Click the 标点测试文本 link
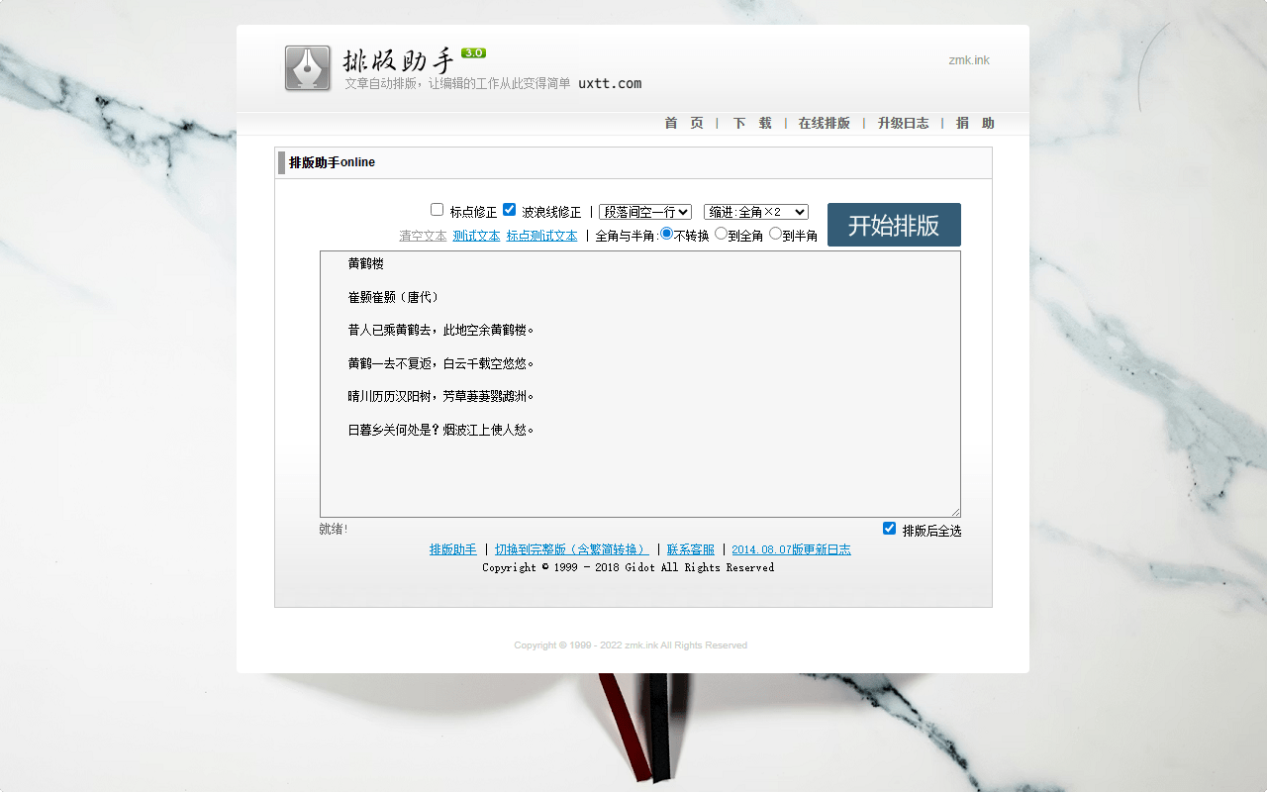1267x792 pixels. point(541,236)
